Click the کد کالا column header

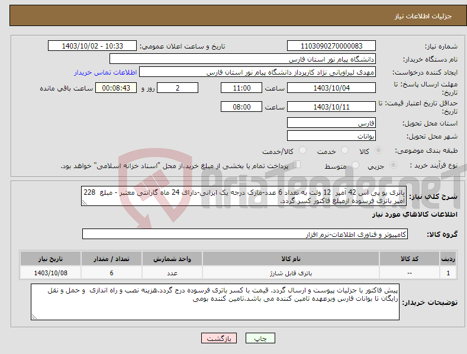(x=409, y=259)
